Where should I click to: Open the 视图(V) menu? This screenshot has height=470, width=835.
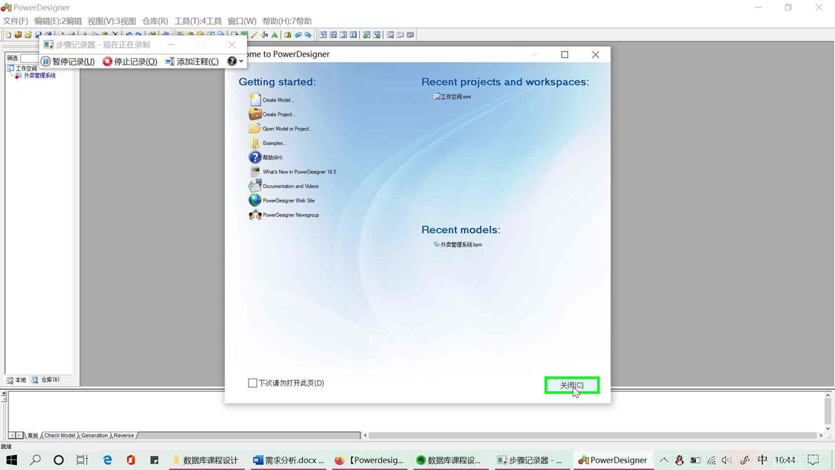pos(112,21)
